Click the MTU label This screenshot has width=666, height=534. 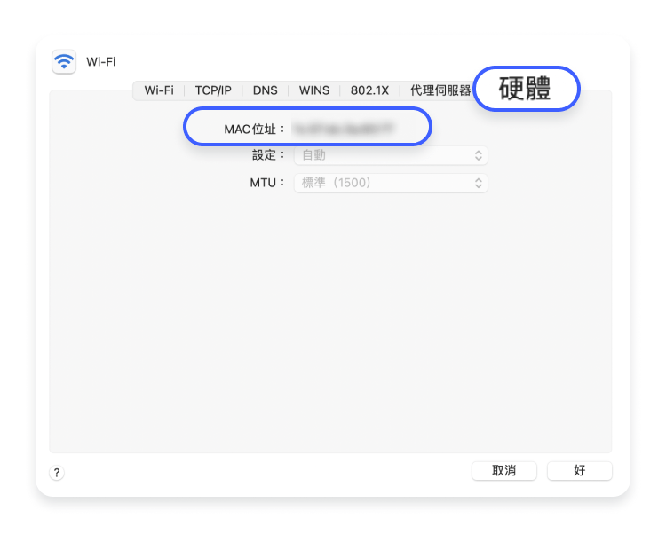click(x=267, y=183)
